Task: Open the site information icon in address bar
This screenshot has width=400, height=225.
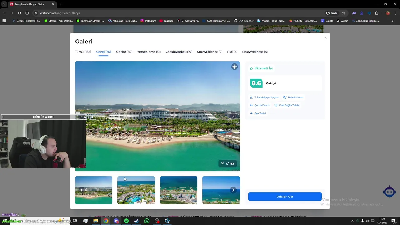Action: click(36, 13)
